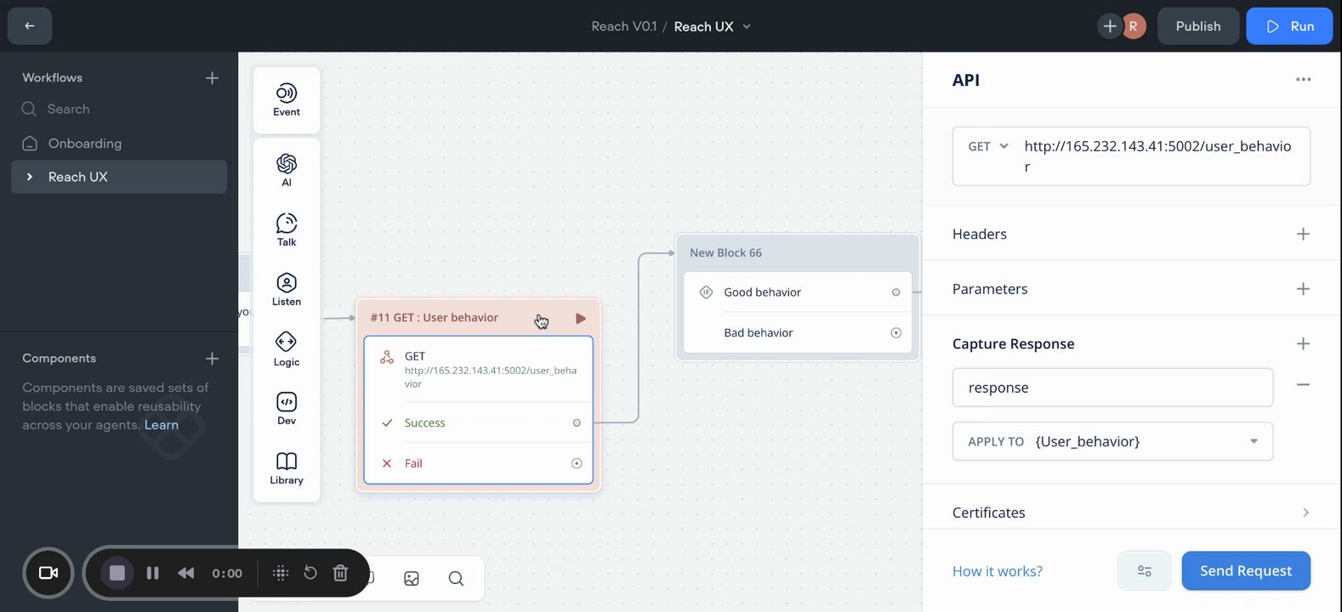Image resolution: width=1342 pixels, height=612 pixels.
Task: Select the AI step icon
Action: 287,169
